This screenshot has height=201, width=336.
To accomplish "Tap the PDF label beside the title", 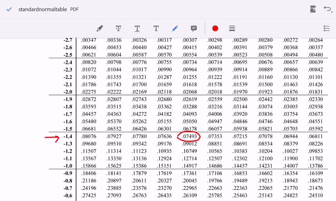I will pos(74,9).
